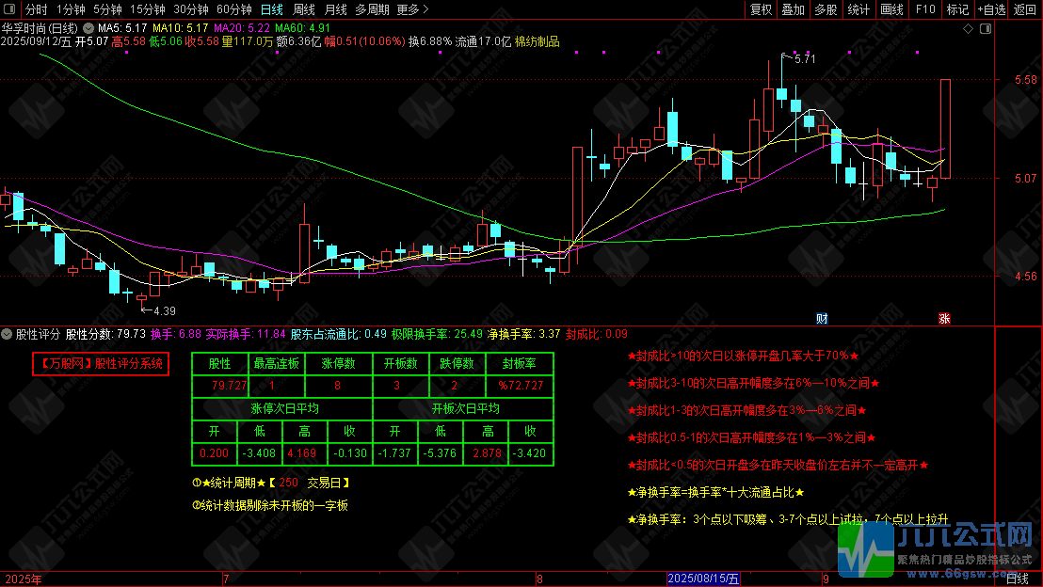
Task: Click the 【万股网】股性评分系统 red box
Action: [x=101, y=364]
